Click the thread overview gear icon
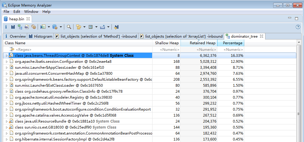Image resolution: width=304 pixels, height=142 pixels. point(33,27)
